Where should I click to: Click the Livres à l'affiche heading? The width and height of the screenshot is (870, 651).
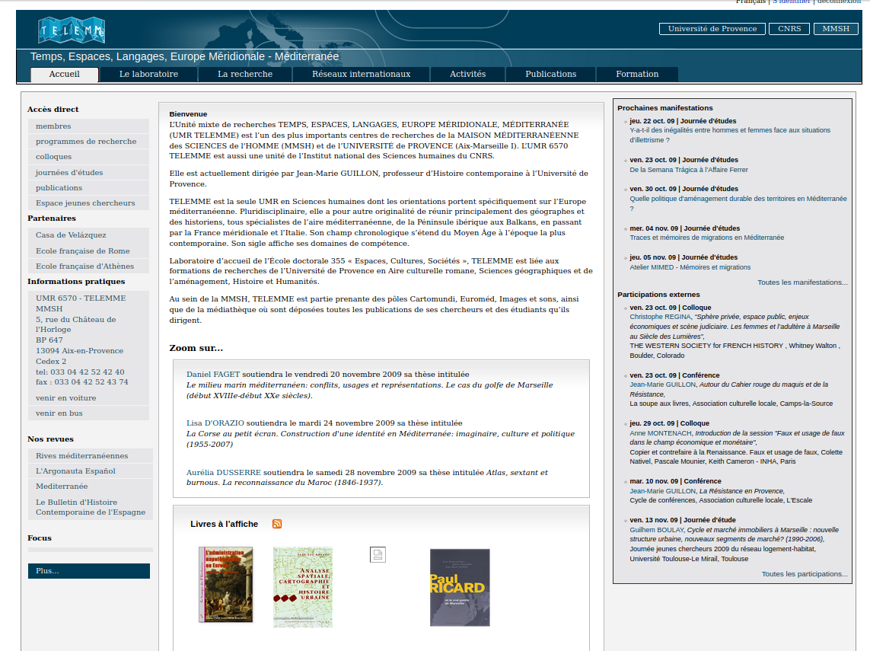point(224,524)
